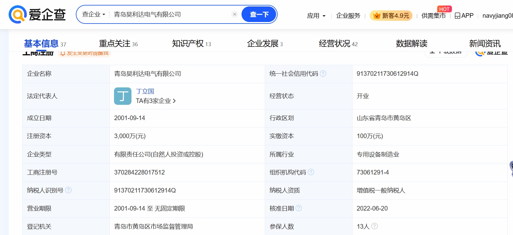Viewport: 513px width, 235px height.
Task: Click company name 青岛昊利达电气有限公司 in table
Action: click(x=148, y=74)
